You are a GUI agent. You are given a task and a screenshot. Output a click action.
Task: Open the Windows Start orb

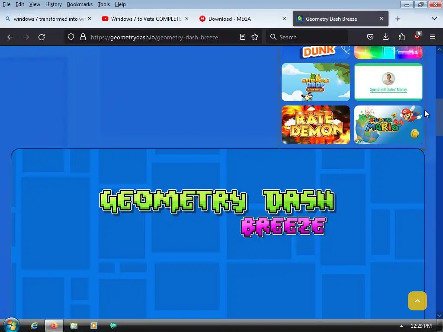pyautogui.click(x=11, y=325)
